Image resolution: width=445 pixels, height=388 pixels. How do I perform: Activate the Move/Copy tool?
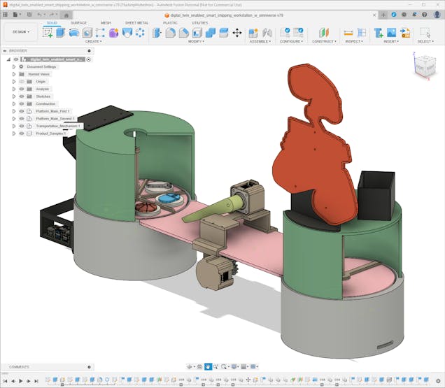pos(236,33)
